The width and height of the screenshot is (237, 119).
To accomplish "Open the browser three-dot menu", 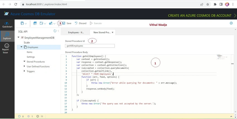I will coord(233,4).
